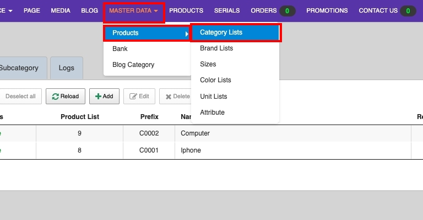Screen dimensions: 423x220
Task: Expand the MASTER DATA dropdown menu
Action: pyautogui.click(x=134, y=10)
